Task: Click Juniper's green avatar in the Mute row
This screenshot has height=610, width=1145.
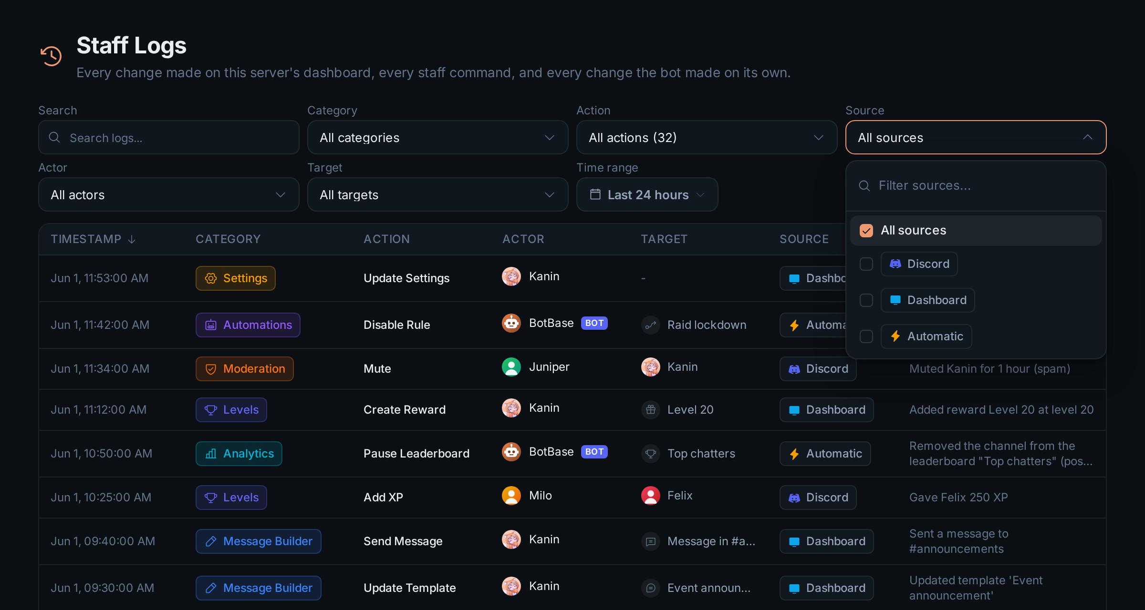Action: click(511, 367)
